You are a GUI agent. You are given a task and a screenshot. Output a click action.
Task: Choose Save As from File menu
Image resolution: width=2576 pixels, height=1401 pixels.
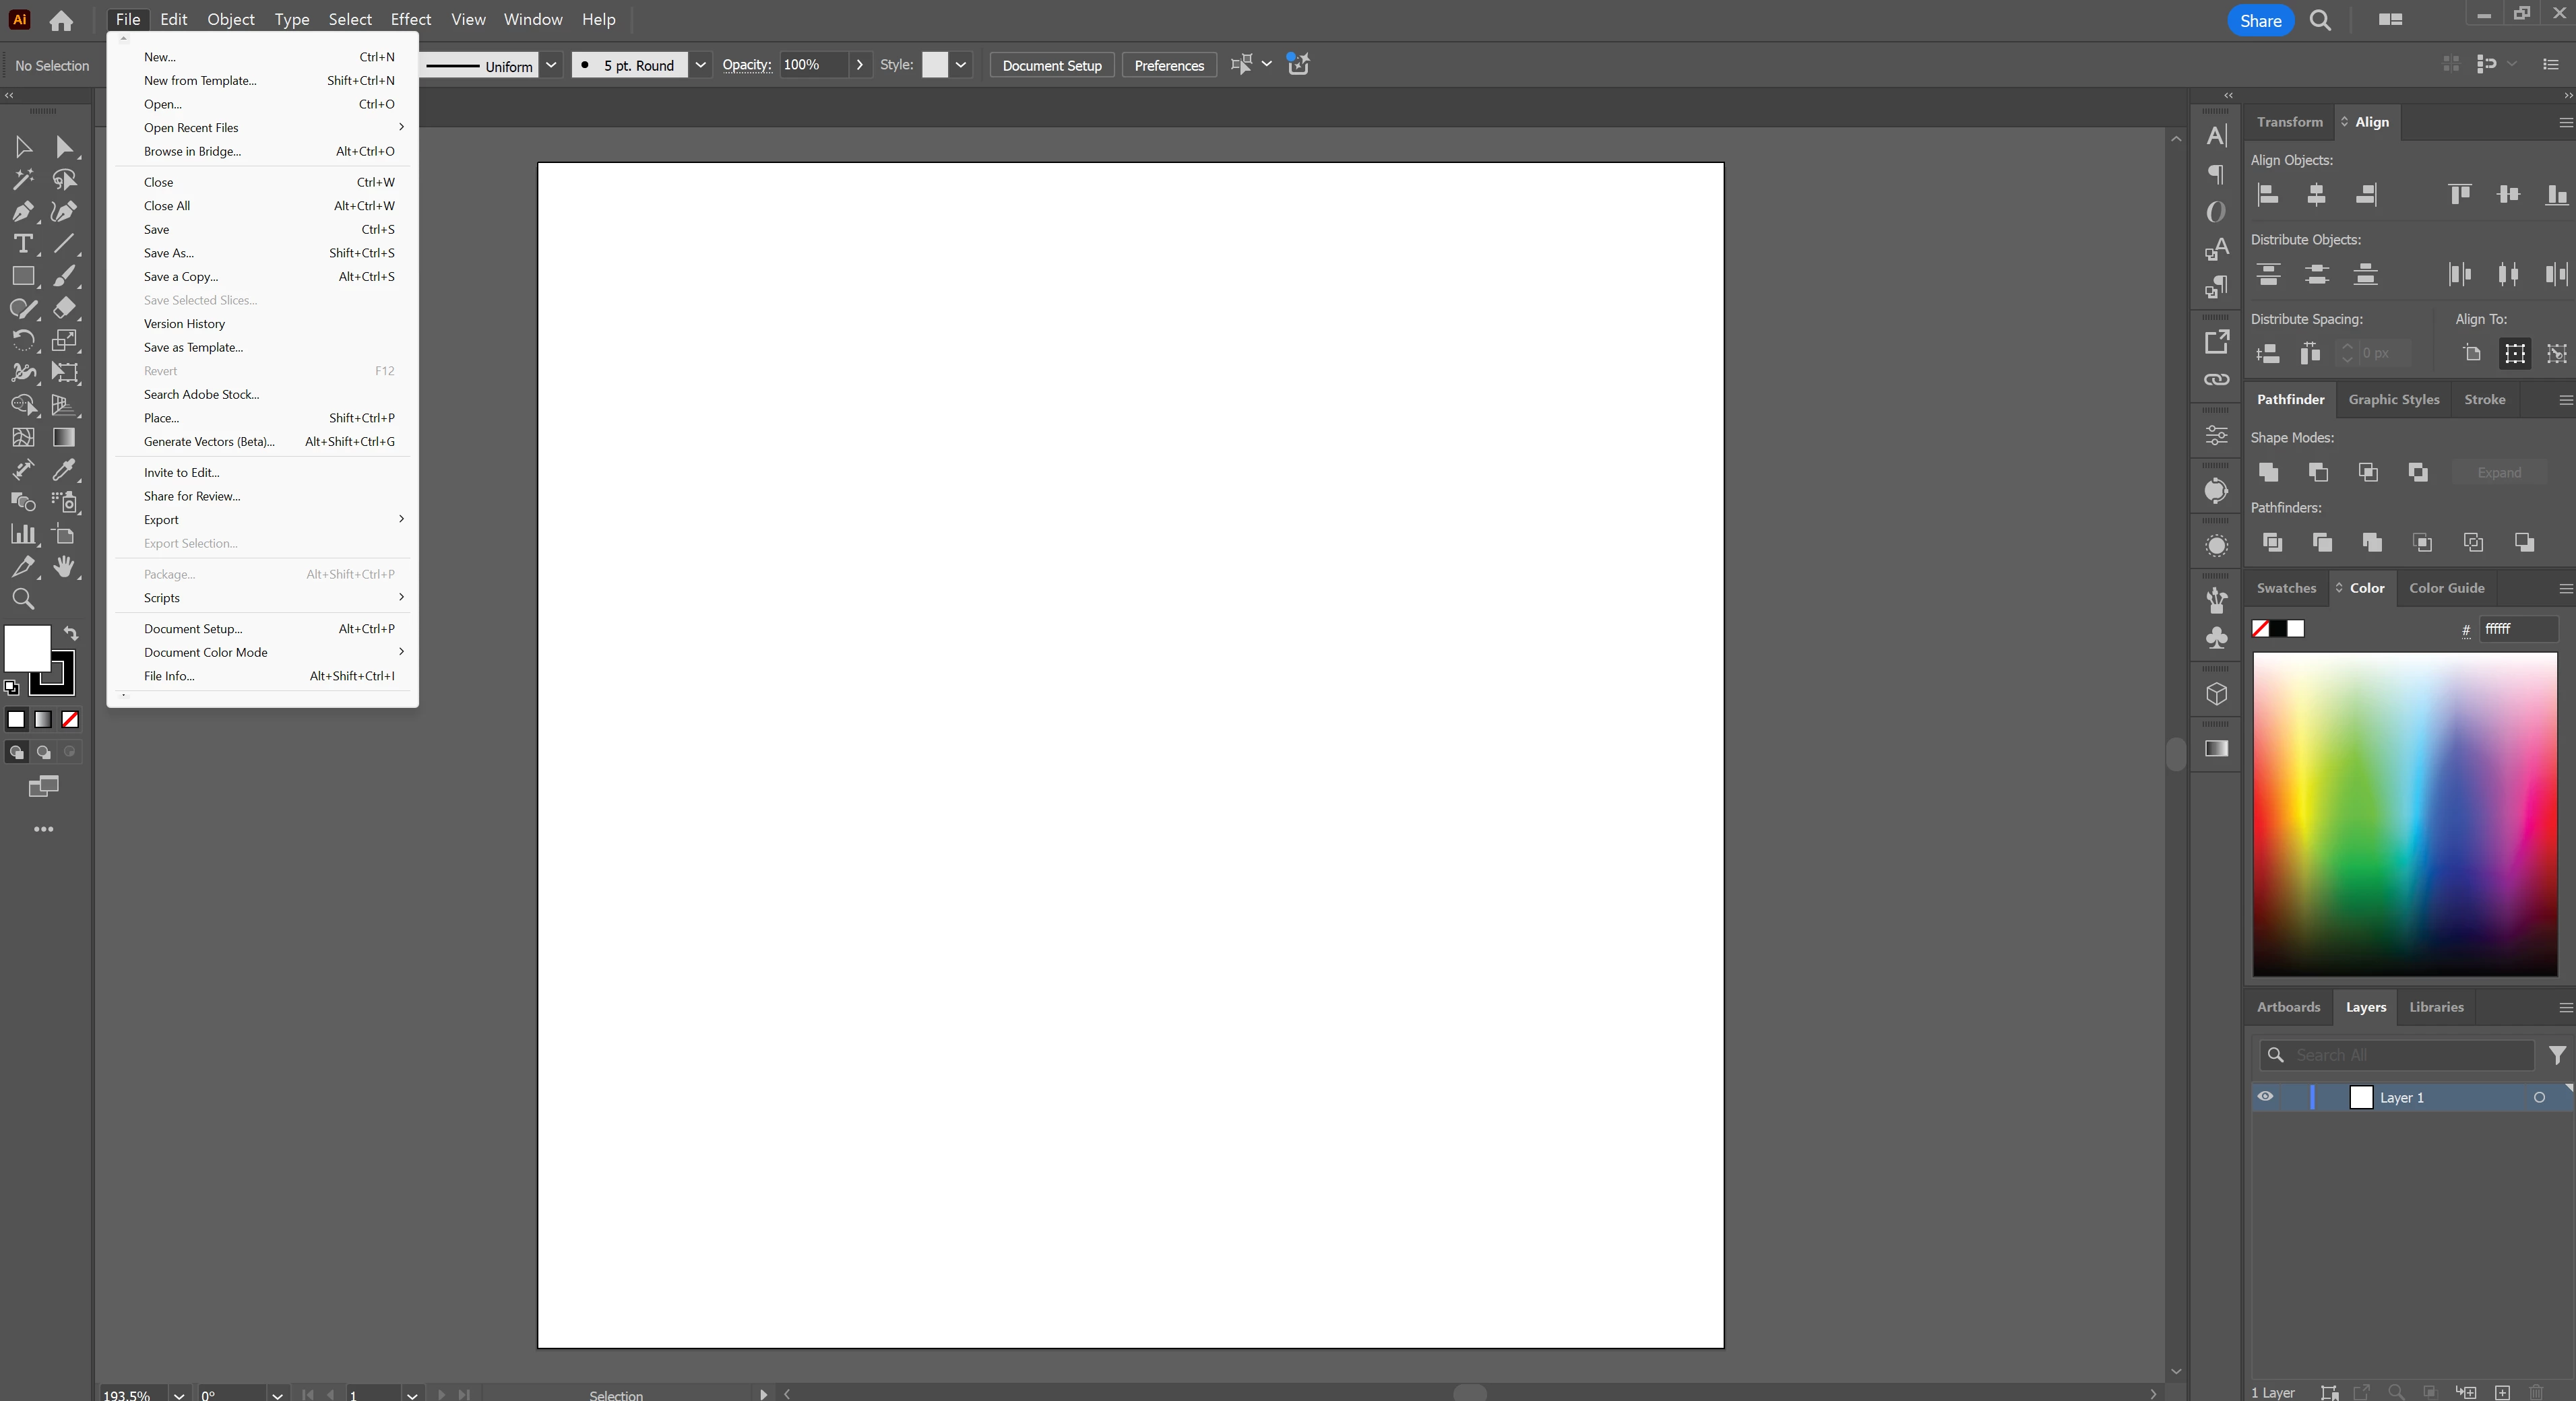pyautogui.click(x=169, y=253)
